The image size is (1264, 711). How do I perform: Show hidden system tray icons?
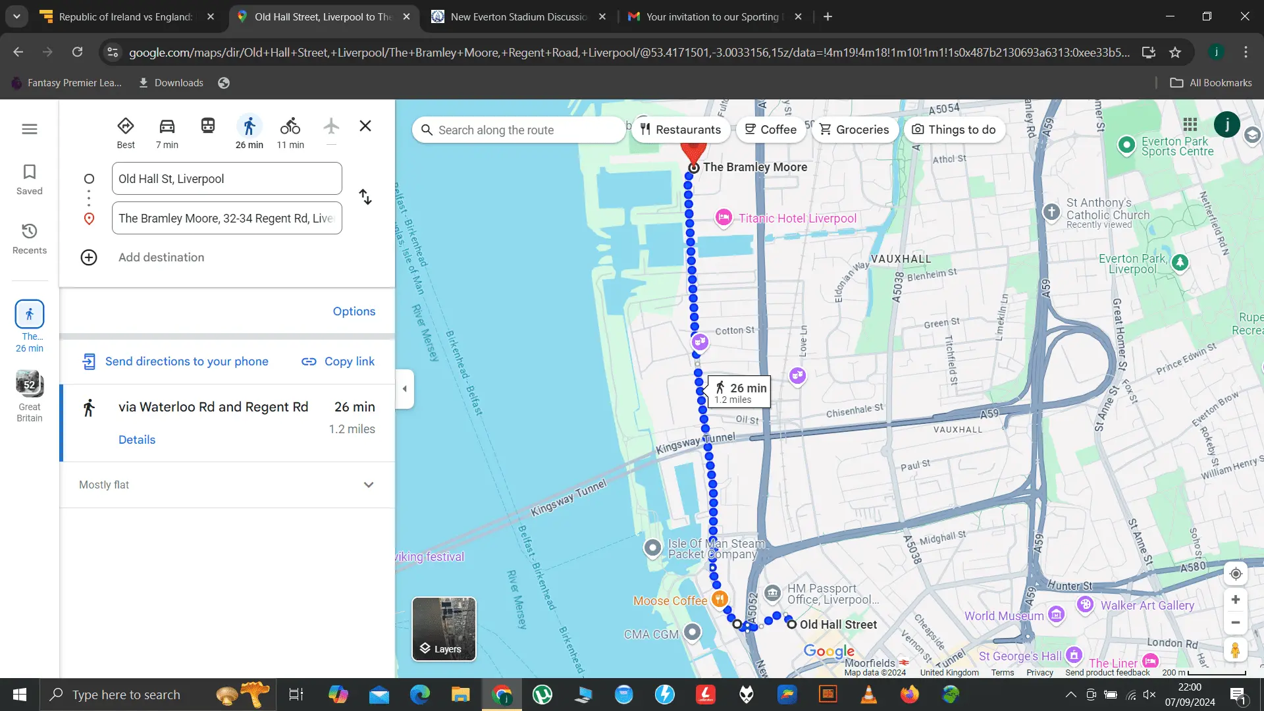pos(1070,695)
